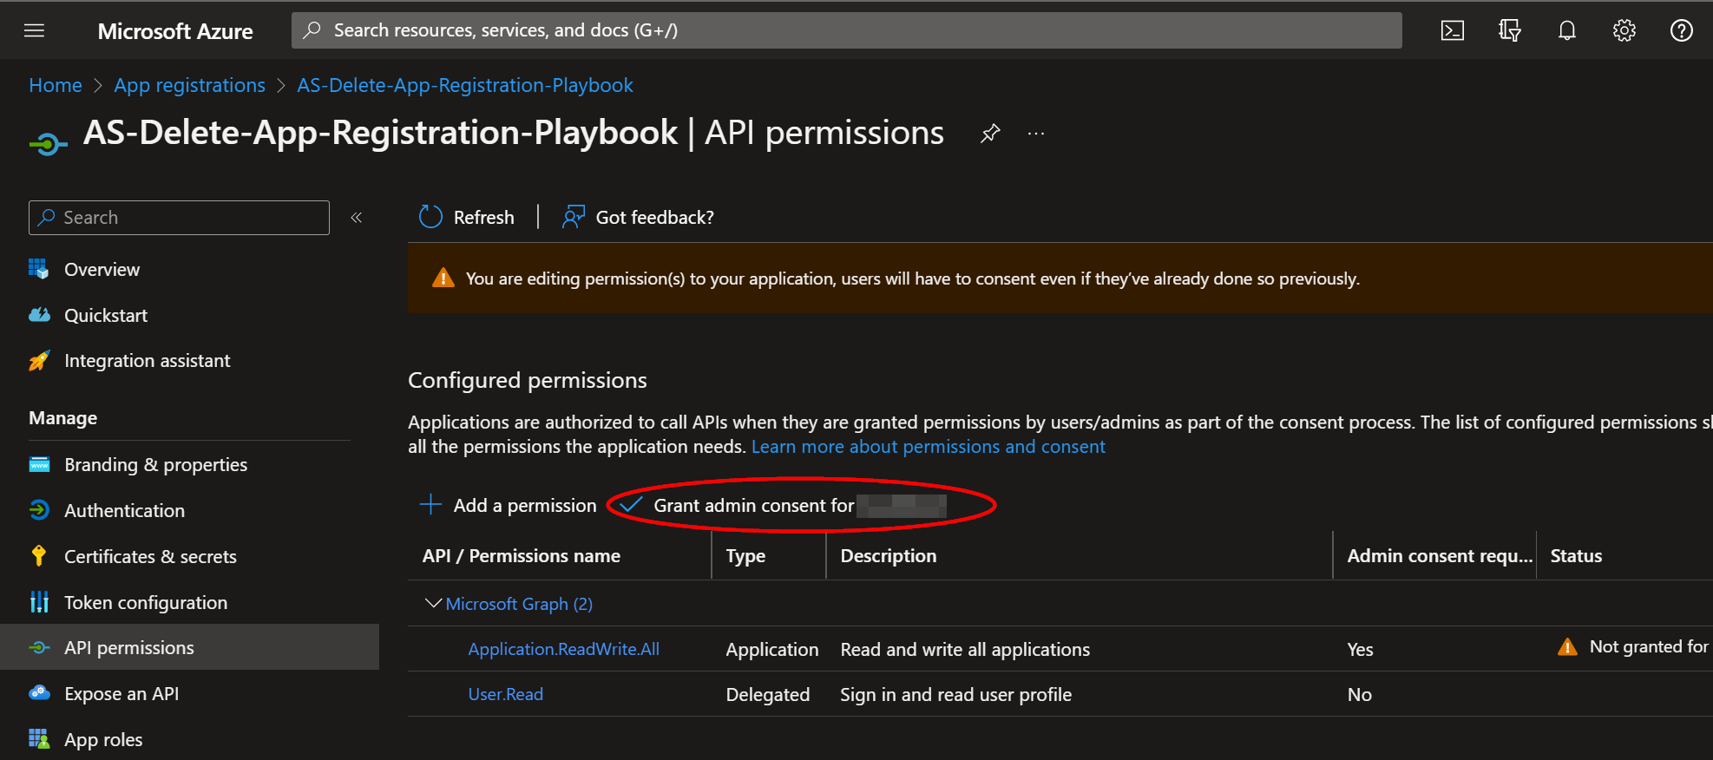This screenshot has height=760, width=1713.
Task: Click 'Sign in and read user profile' description
Action: tap(955, 694)
